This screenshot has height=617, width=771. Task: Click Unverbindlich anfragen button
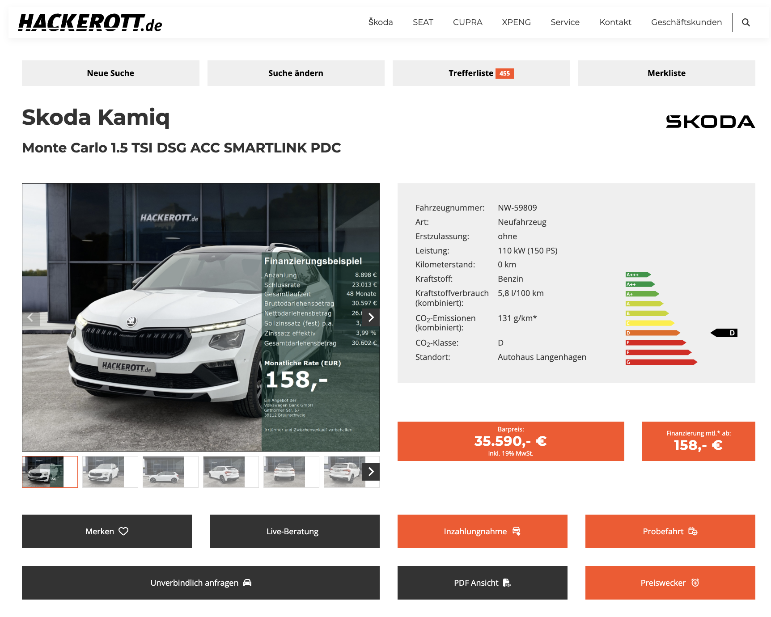coord(200,583)
